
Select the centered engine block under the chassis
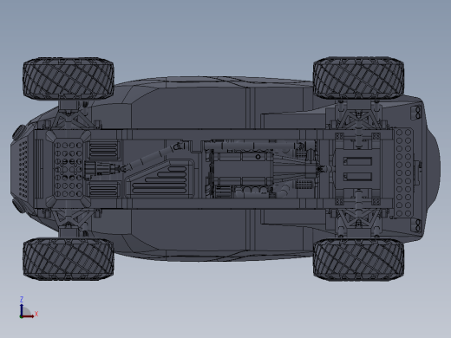[242, 169]
